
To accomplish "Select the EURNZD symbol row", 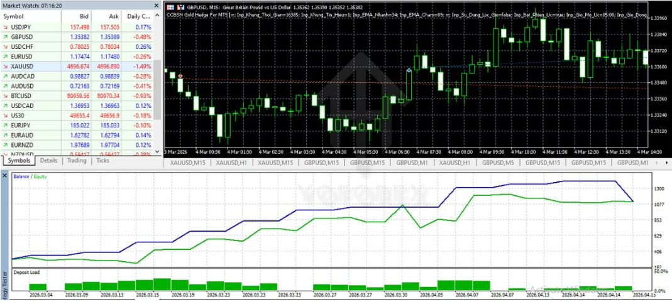I will point(77,145).
